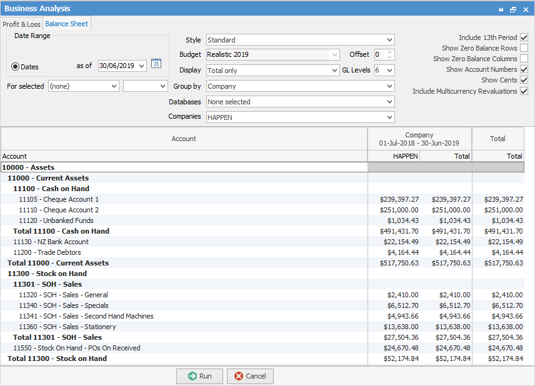Select the 11105 - Cheque Account 1 row

click(59, 199)
